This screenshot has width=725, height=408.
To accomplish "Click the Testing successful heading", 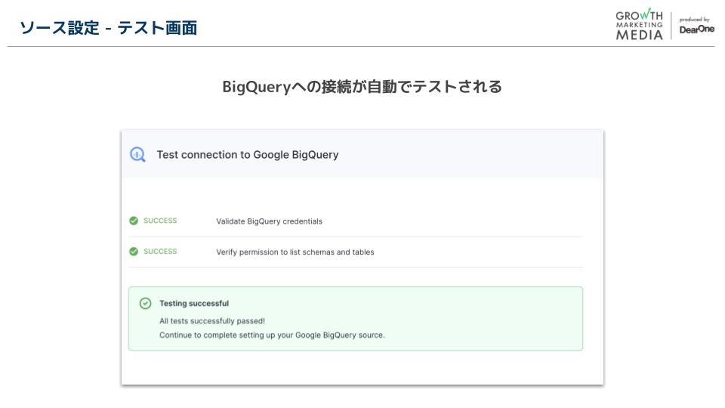I will pyautogui.click(x=194, y=304).
